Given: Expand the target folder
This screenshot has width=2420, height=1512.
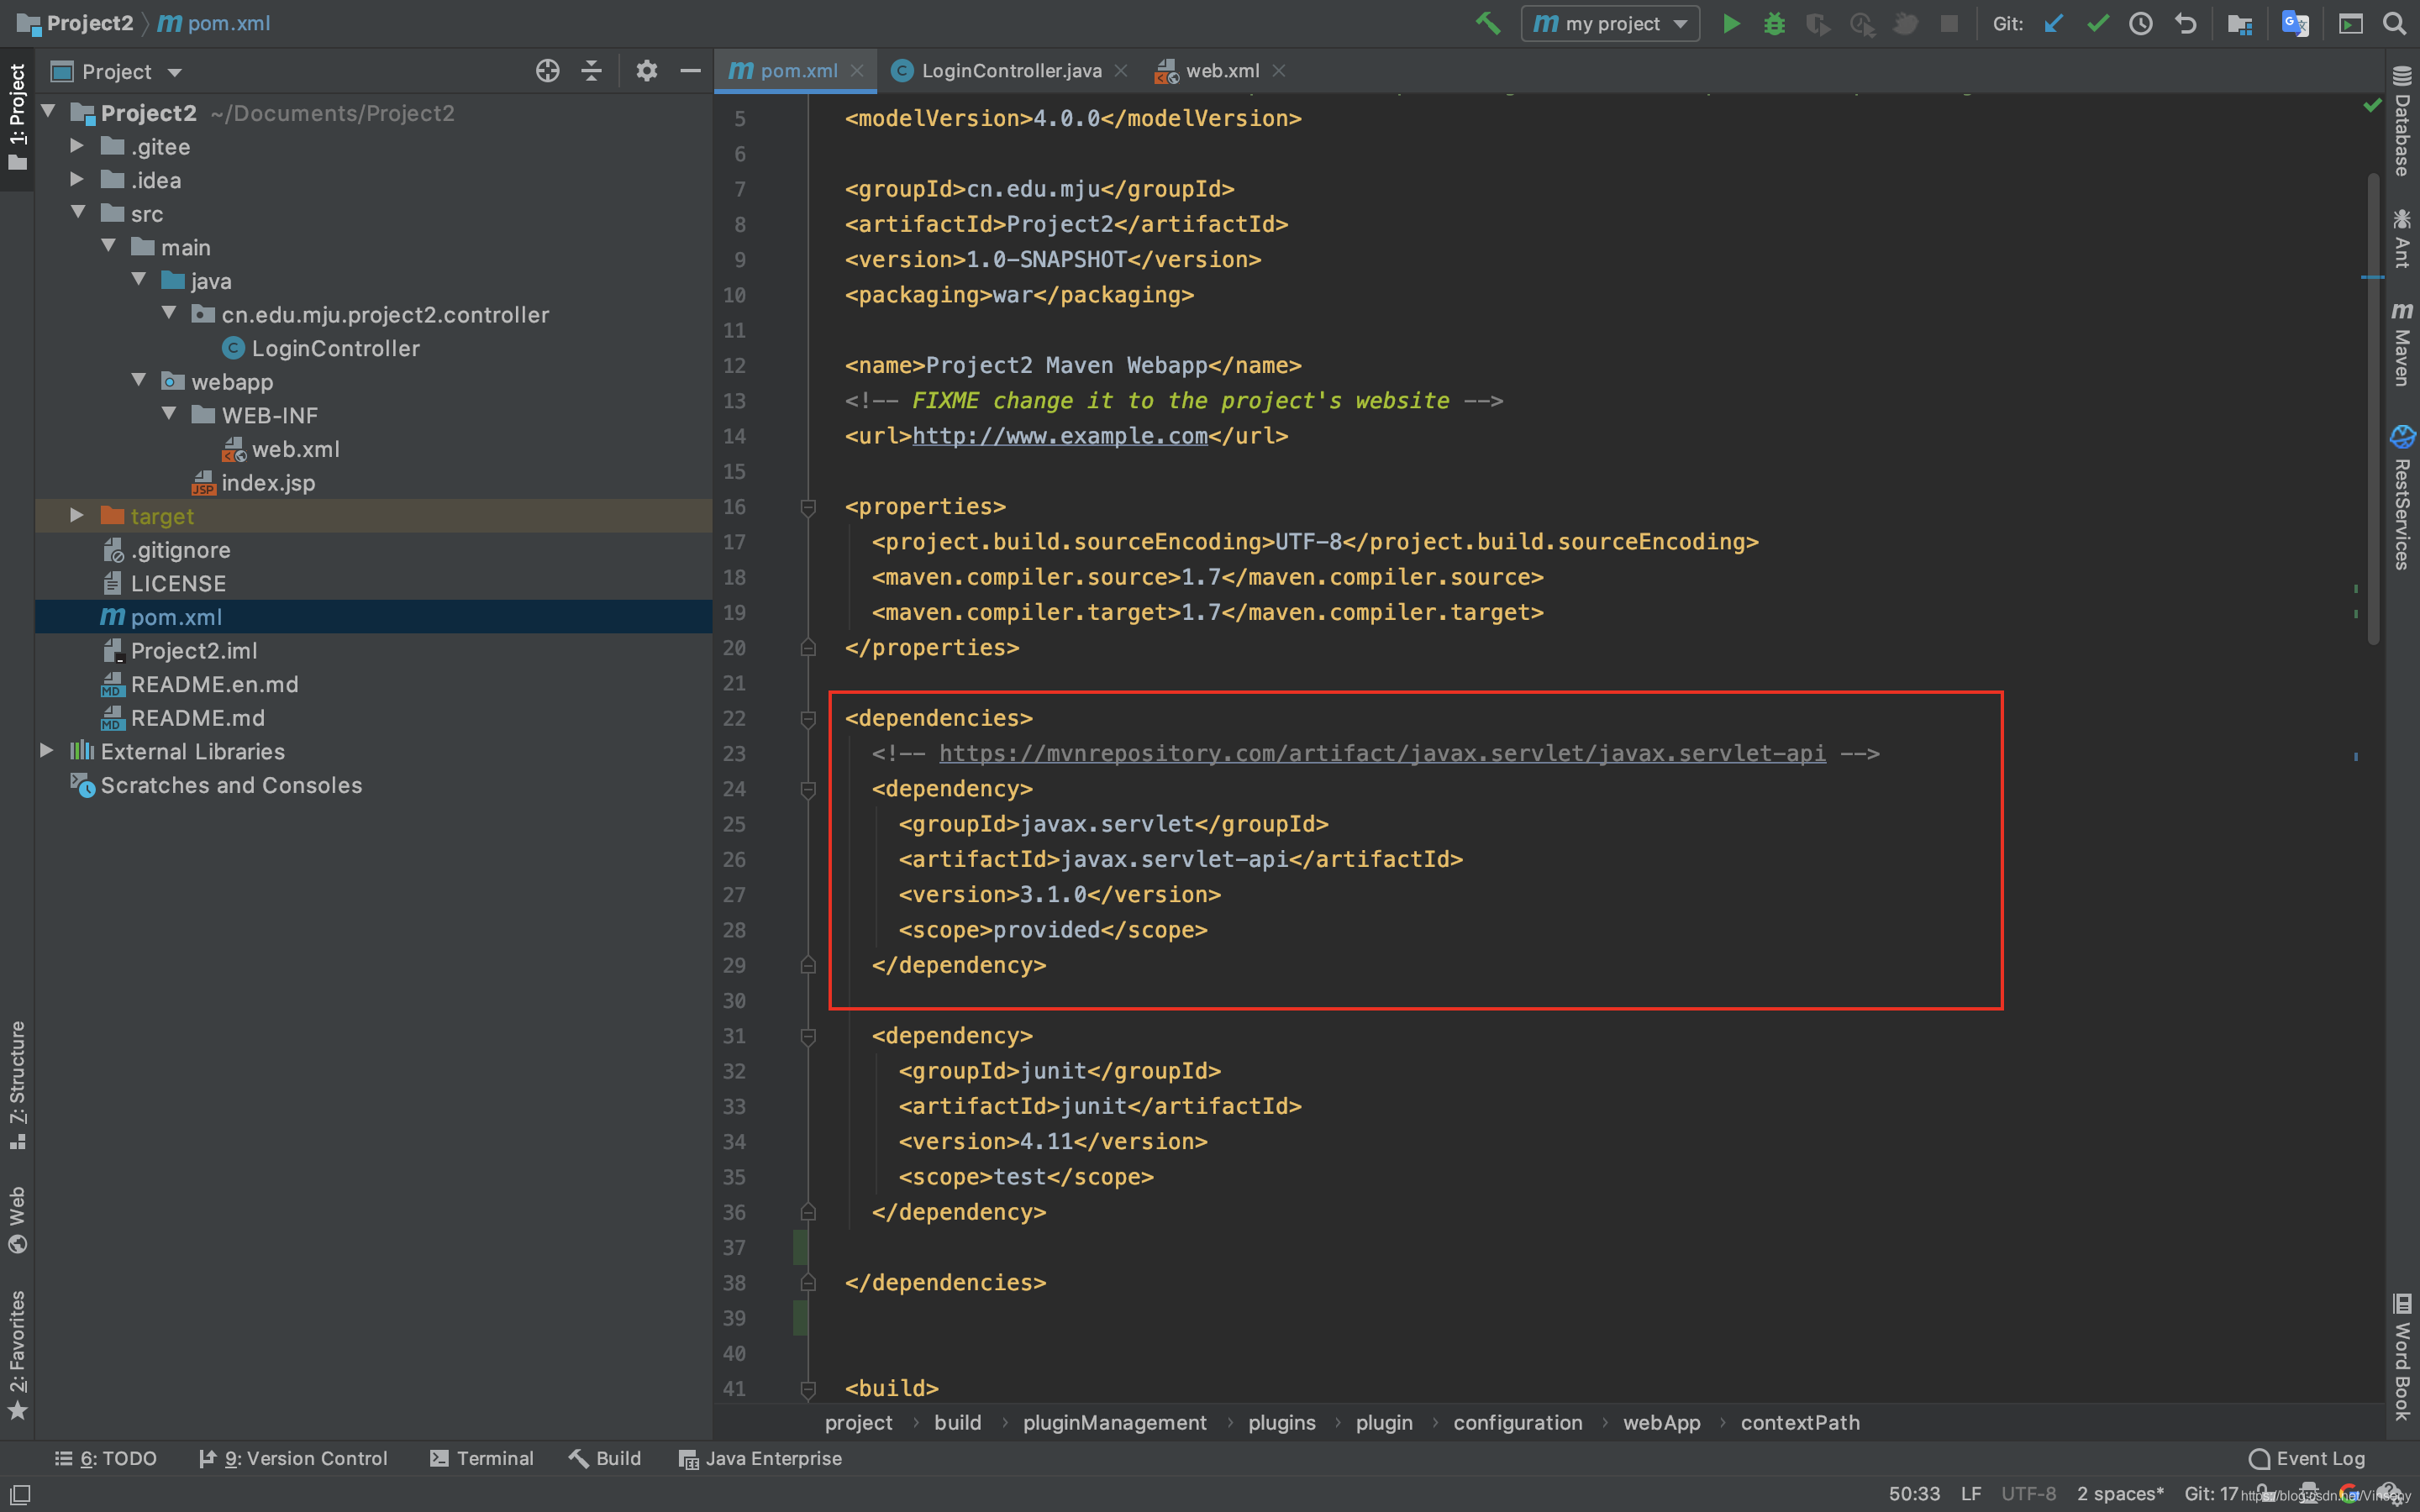Looking at the screenshot, I should 76,516.
